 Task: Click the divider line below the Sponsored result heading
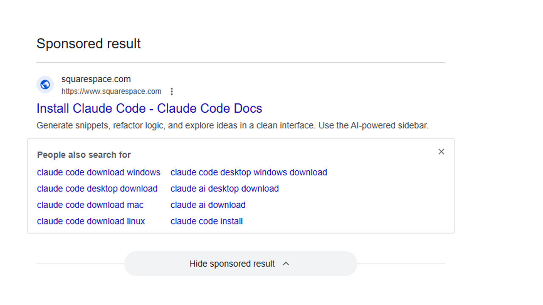click(241, 62)
